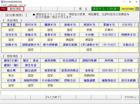Open その他の控除 item settings
This screenshot has height=104, width=140.
point(50,81)
